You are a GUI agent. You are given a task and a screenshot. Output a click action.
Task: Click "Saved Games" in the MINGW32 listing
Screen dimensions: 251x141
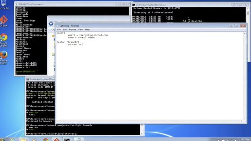tap(24, 48)
